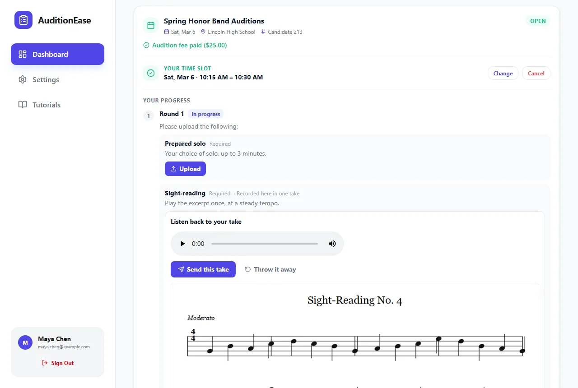Click the checkmark icon beside Audition fee paid
578x388 pixels.
(x=146, y=45)
